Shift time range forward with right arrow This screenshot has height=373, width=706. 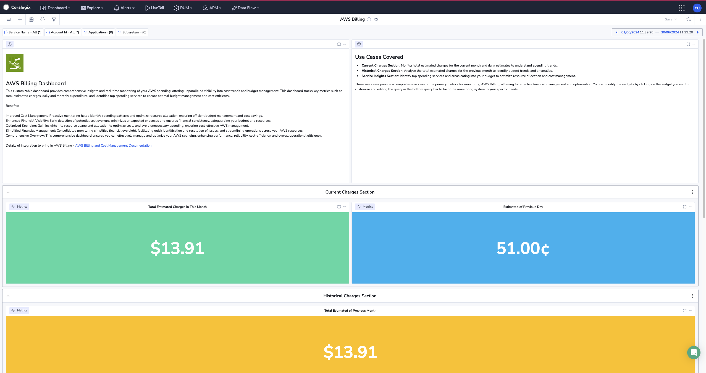point(698,32)
